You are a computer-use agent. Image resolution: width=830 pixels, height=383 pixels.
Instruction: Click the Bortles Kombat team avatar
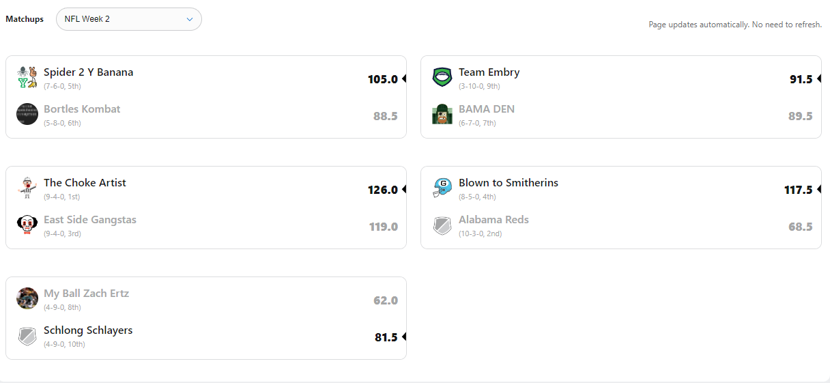(x=27, y=114)
